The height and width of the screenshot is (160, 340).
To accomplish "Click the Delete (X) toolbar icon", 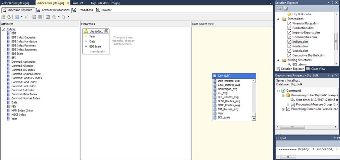I will click(26, 17).
